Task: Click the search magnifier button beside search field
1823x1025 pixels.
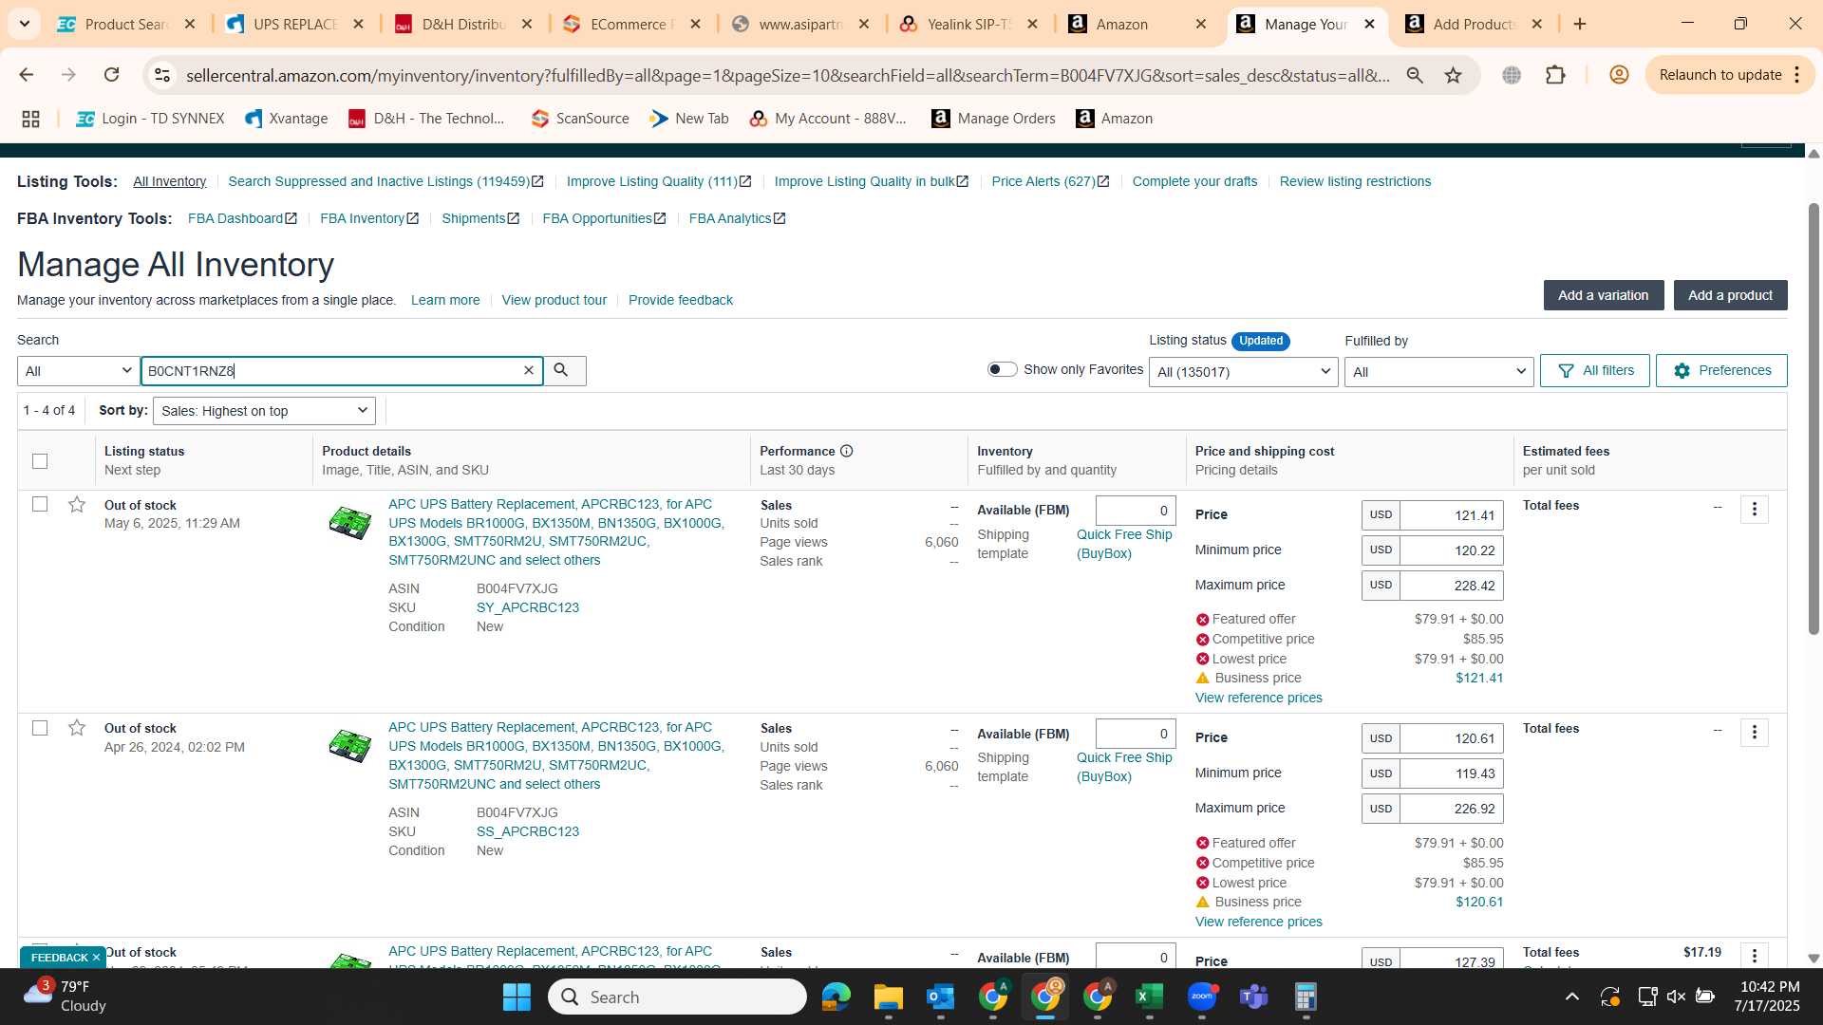Action: 562,370
